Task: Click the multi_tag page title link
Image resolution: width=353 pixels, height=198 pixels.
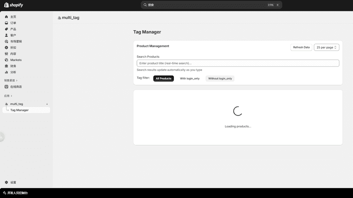Action: (70, 18)
